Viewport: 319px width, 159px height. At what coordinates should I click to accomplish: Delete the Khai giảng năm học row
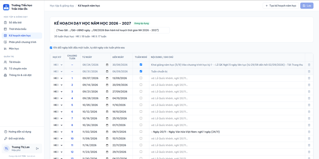309,65
